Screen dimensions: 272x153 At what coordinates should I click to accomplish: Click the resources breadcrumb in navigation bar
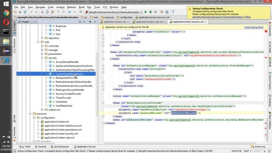[108, 17]
